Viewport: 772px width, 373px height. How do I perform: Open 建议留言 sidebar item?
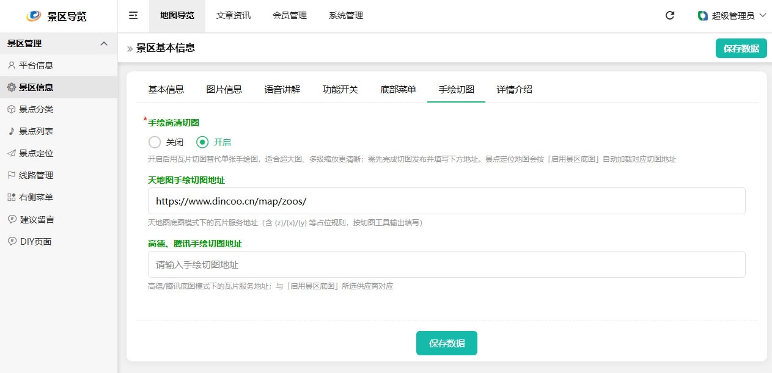coord(59,219)
